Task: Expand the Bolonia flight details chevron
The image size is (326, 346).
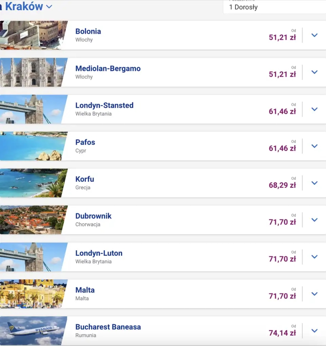Action: [x=314, y=35]
